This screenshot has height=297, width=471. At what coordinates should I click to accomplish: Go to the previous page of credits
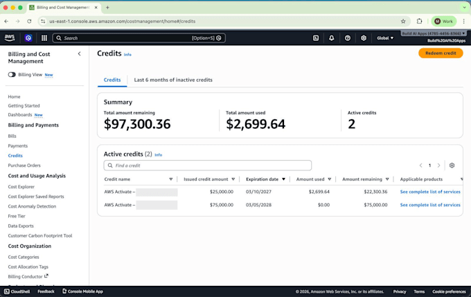(421, 165)
